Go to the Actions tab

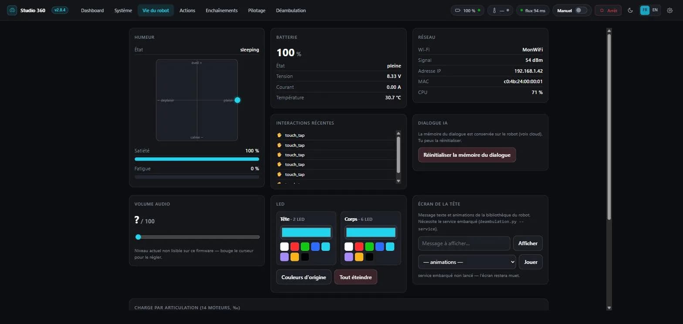(187, 10)
